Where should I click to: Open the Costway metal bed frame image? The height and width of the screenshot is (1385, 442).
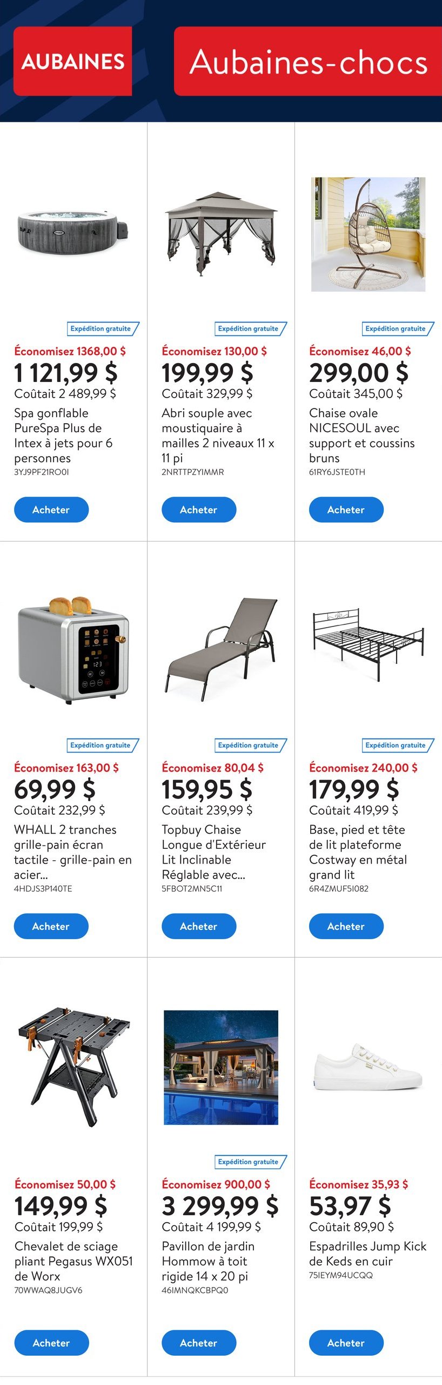tap(369, 645)
